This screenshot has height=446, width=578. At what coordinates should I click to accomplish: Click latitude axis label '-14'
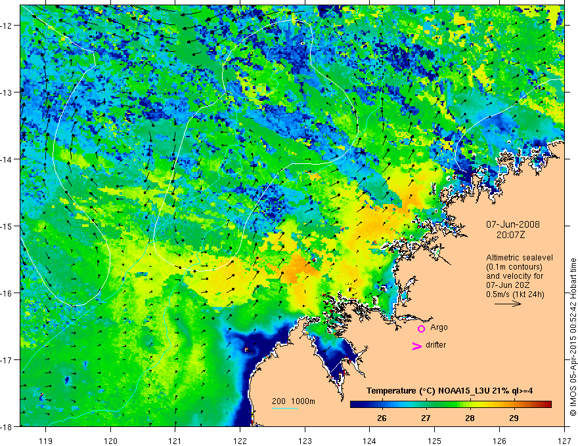pos(7,159)
